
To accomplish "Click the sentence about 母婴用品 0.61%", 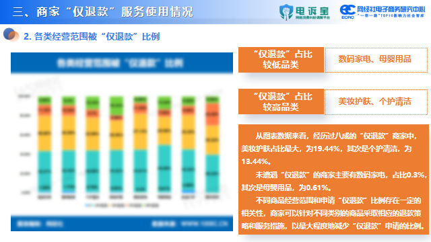I will [287, 188].
